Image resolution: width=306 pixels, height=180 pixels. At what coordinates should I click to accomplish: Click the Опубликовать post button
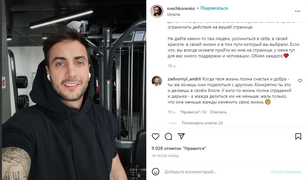tap(286, 172)
